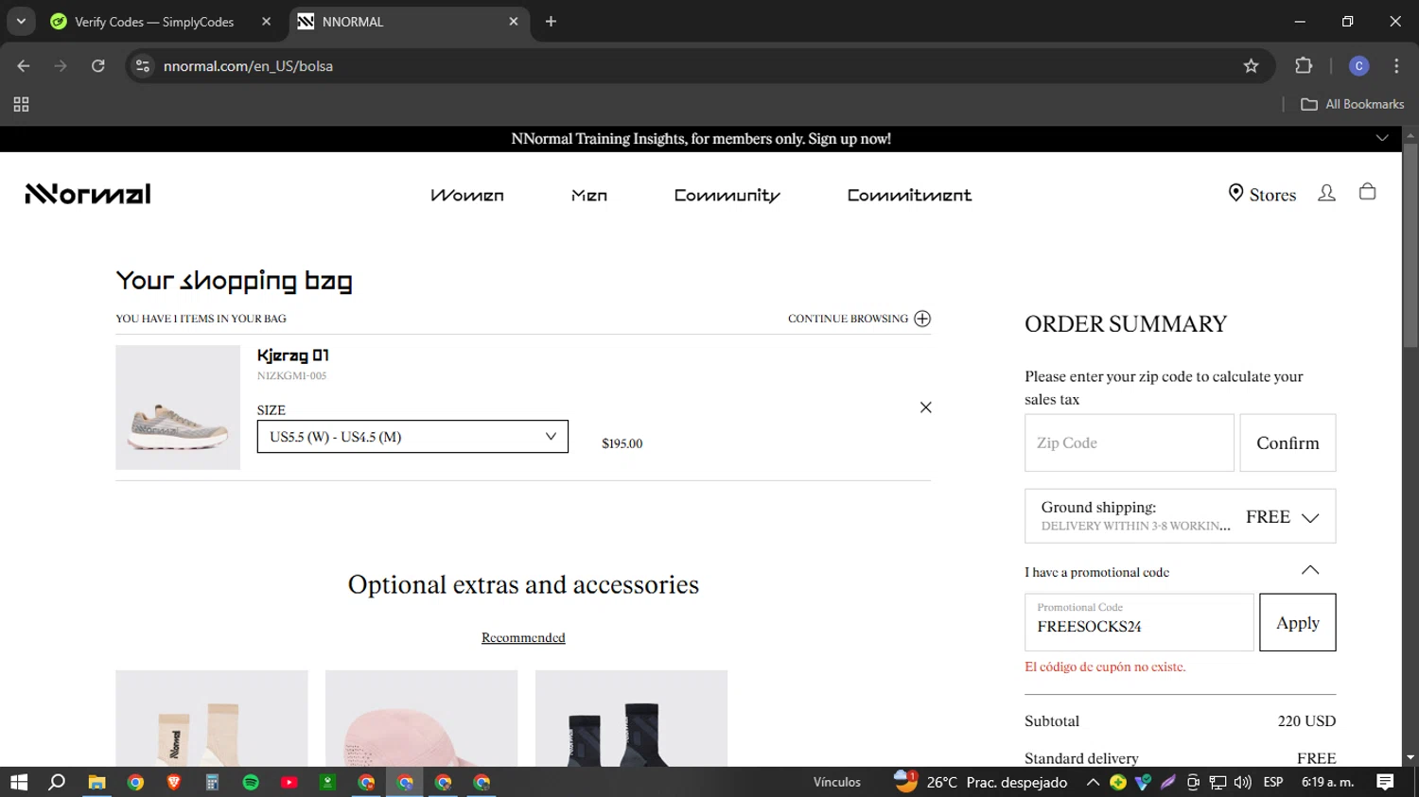Image resolution: width=1419 pixels, height=797 pixels.
Task: Open the user account icon
Action: [1326, 193]
